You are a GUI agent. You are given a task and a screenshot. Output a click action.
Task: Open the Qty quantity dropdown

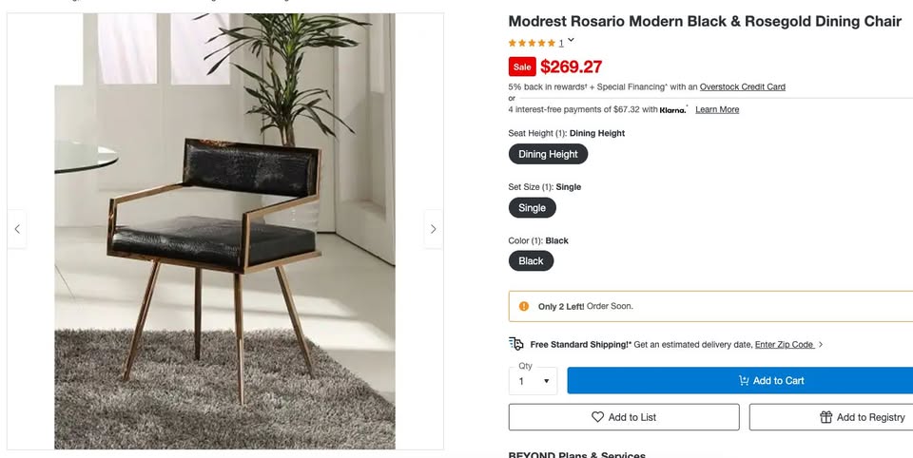coord(533,381)
